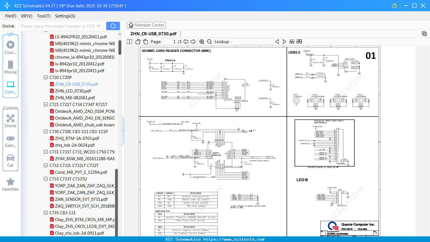Toggle the Abi match-case text option

292,42
